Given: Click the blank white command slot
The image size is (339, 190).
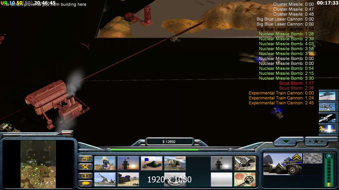Looking at the screenshot, I should coord(221,179).
